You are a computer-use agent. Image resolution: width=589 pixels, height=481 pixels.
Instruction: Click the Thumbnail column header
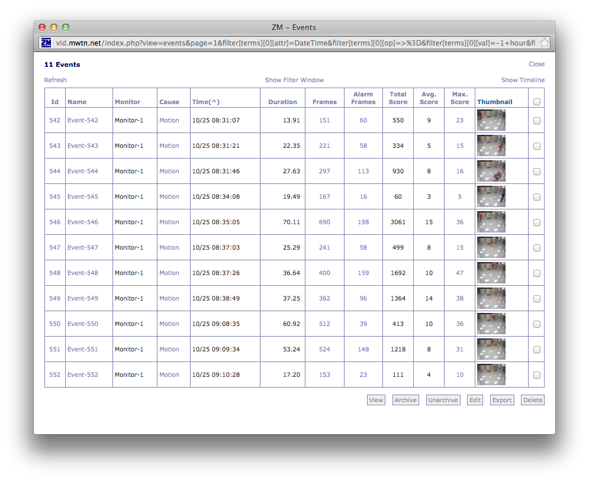[x=495, y=102]
